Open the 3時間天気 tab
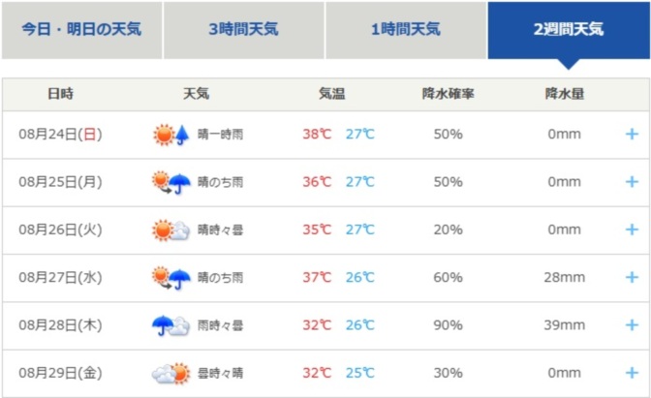 tap(244, 30)
